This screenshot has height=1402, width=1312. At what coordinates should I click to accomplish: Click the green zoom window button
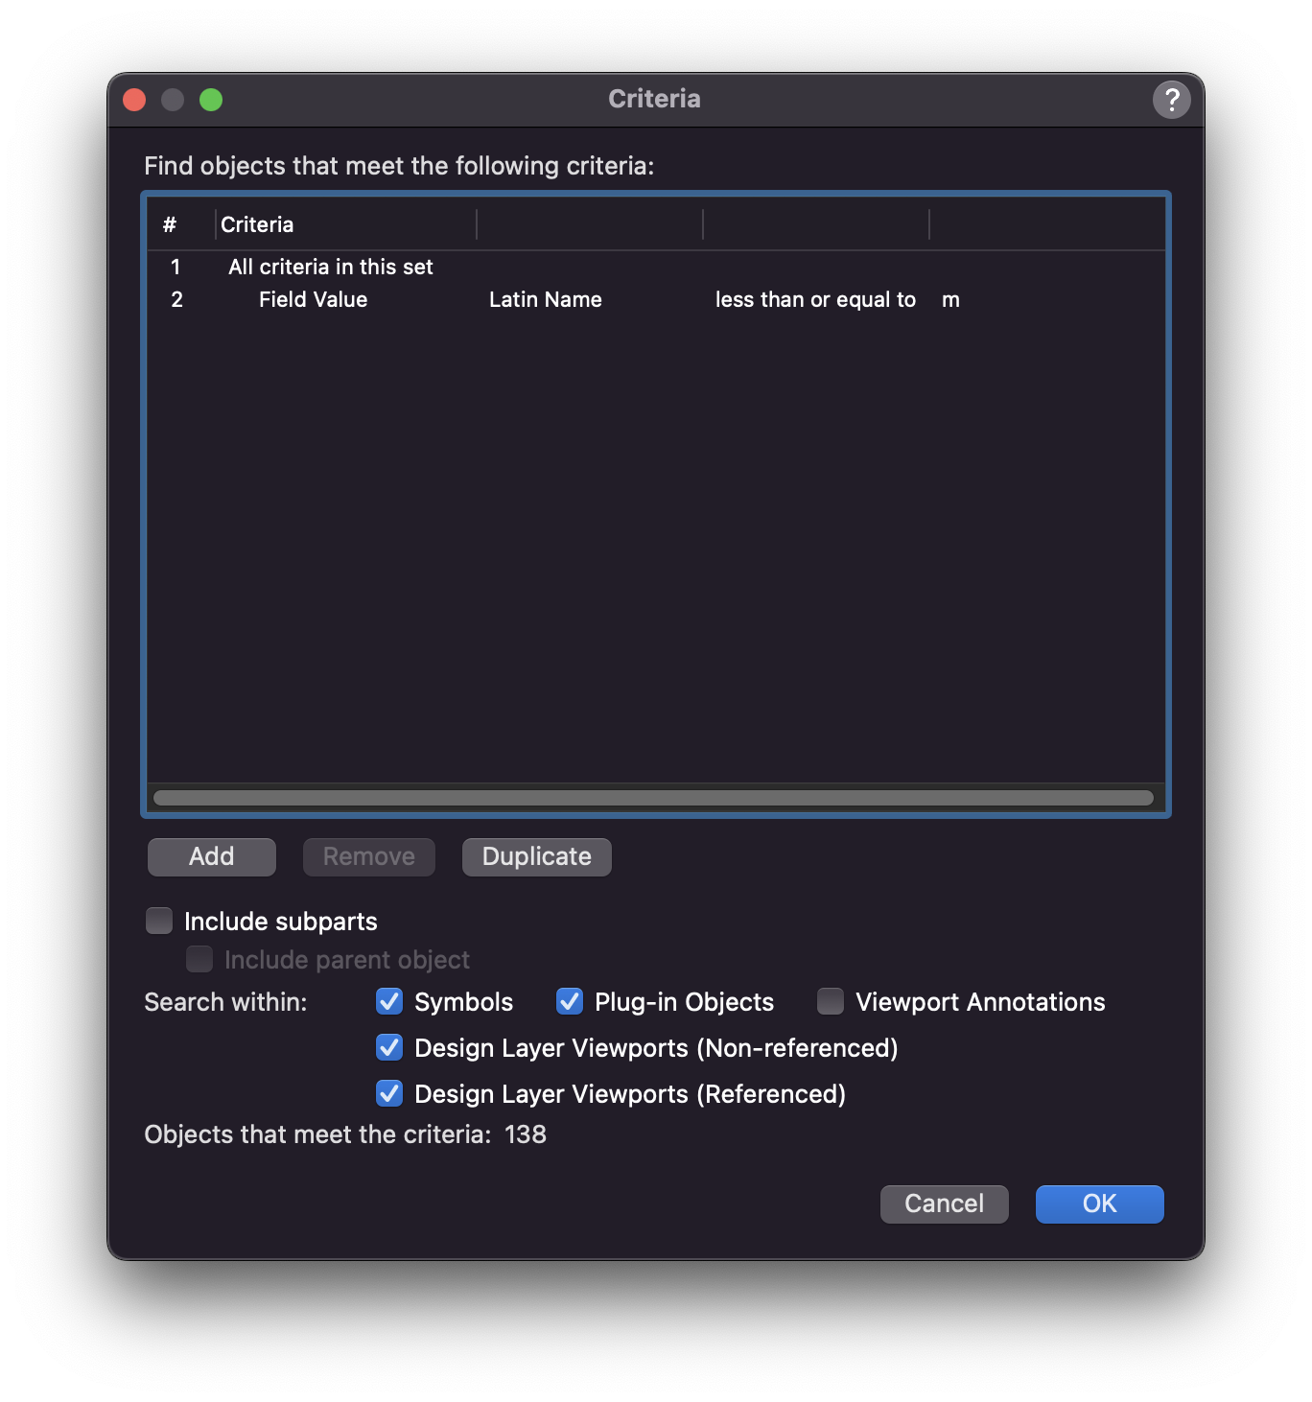click(211, 100)
